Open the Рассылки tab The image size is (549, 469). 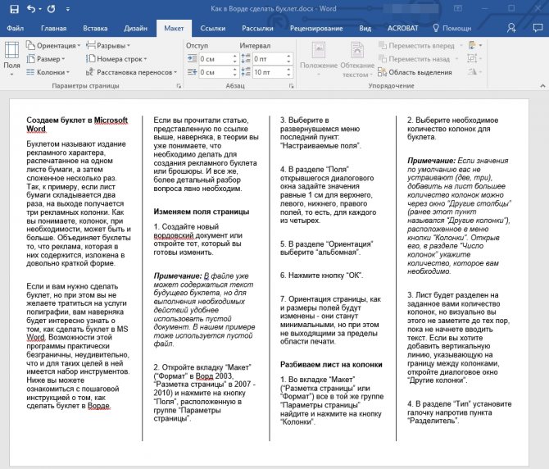(257, 29)
